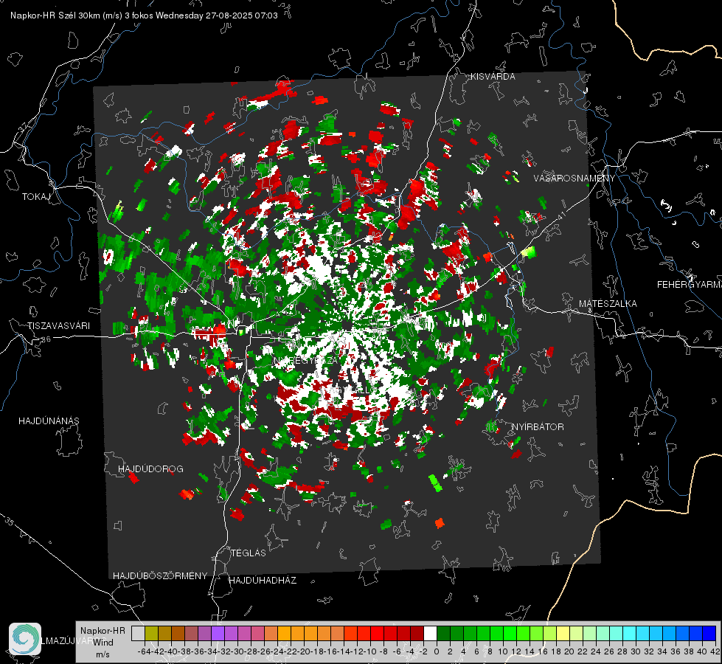Click the legend value label '0'
The height and width of the screenshot is (664, 722).
[437, 651]
